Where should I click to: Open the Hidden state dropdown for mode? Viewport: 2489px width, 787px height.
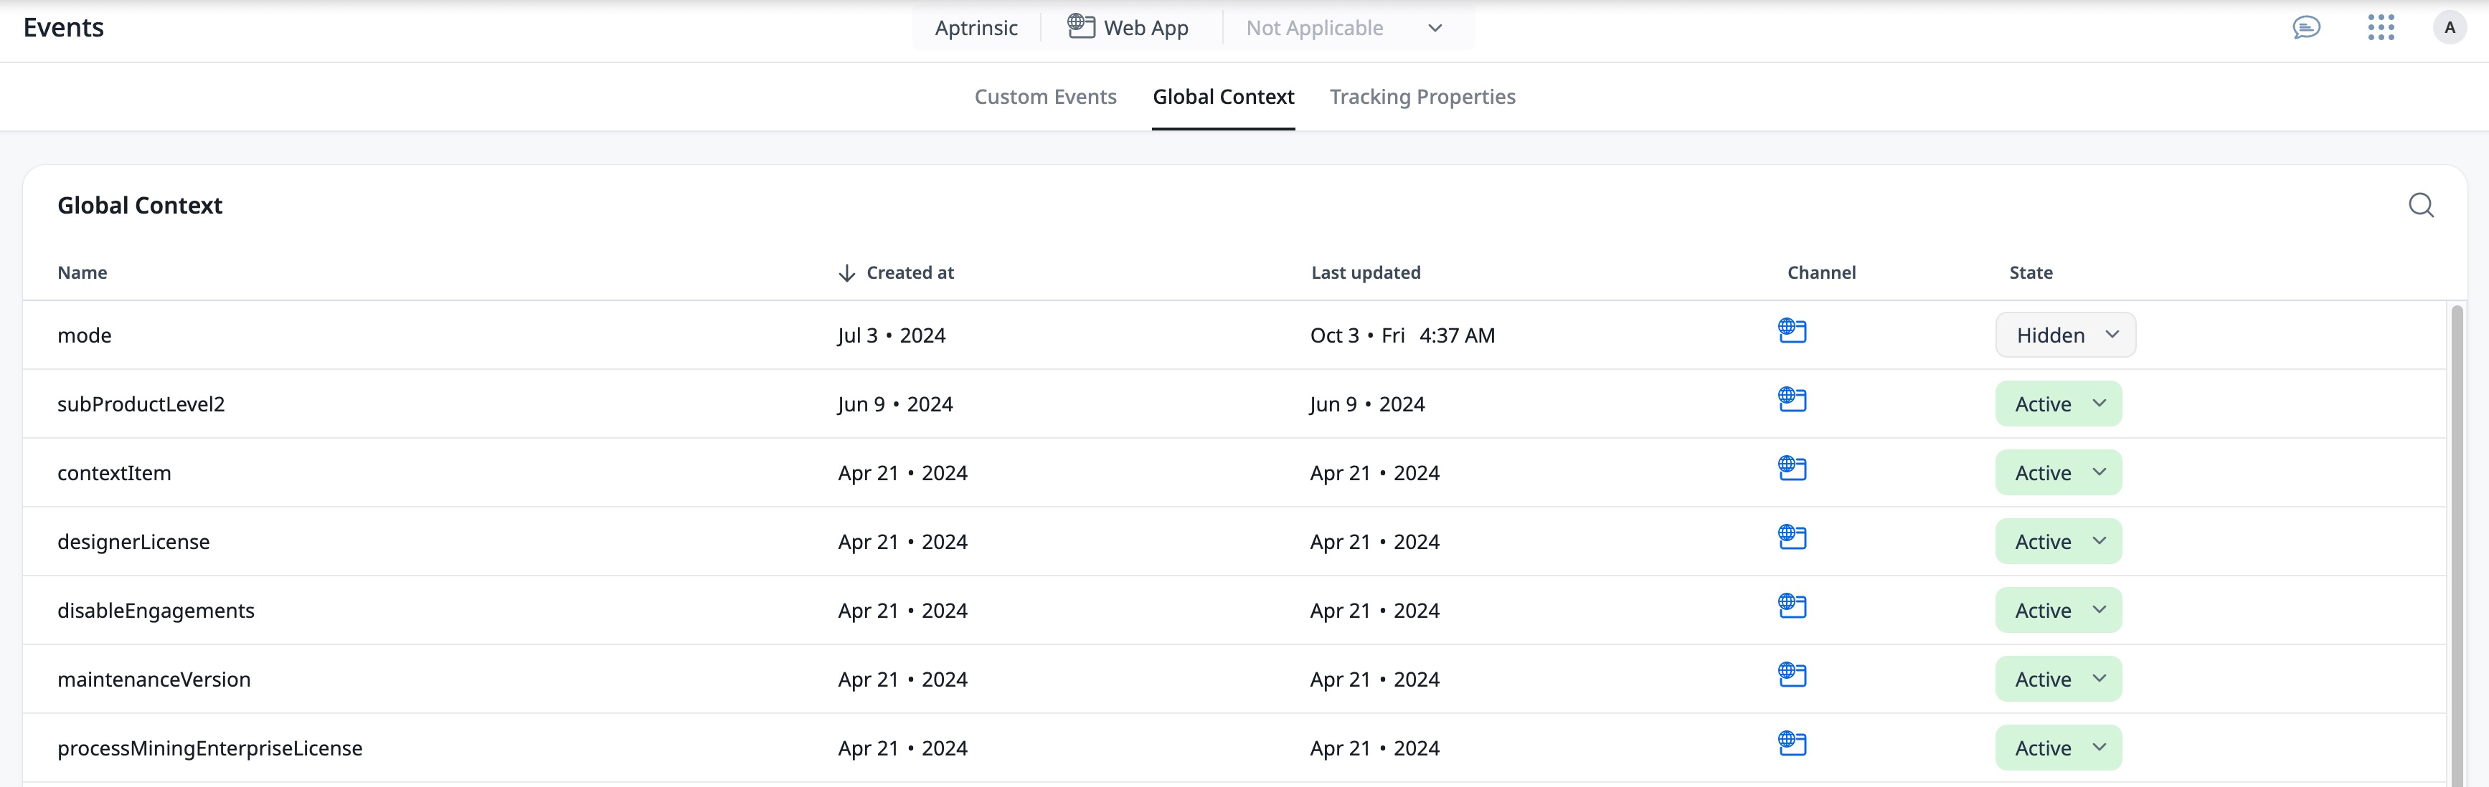(2066, 335)
